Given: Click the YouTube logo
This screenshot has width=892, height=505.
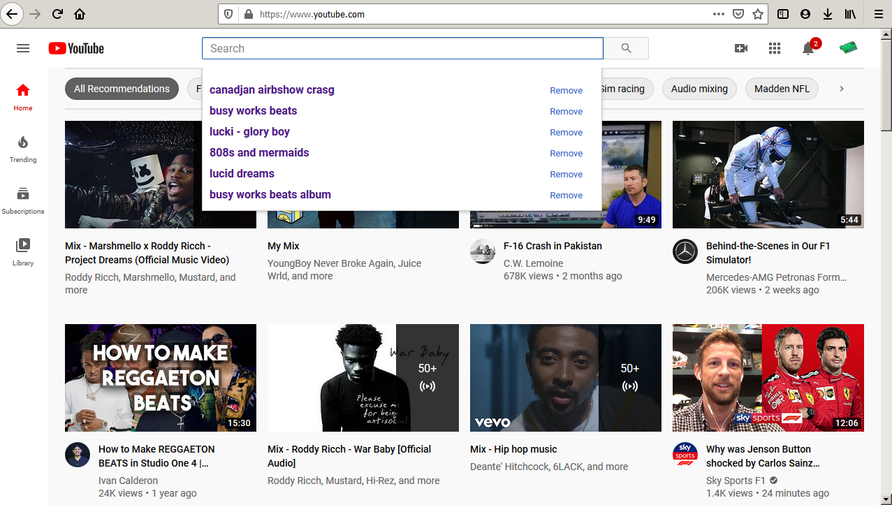Looking at the screenshot, I should [x=76, y=48].
